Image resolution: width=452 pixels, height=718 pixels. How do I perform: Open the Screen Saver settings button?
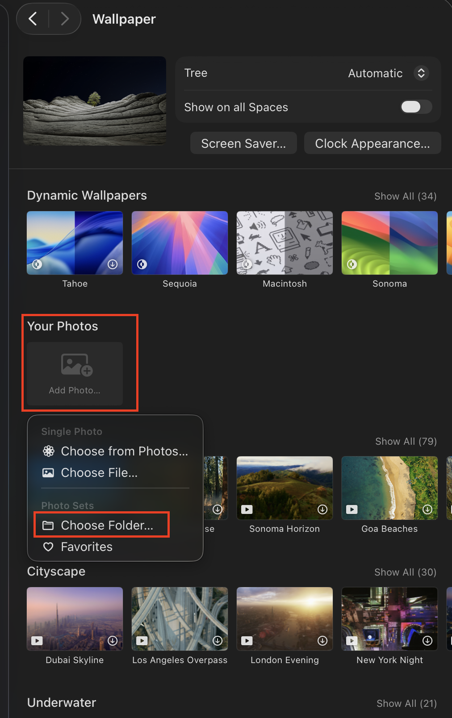[243, 143]
